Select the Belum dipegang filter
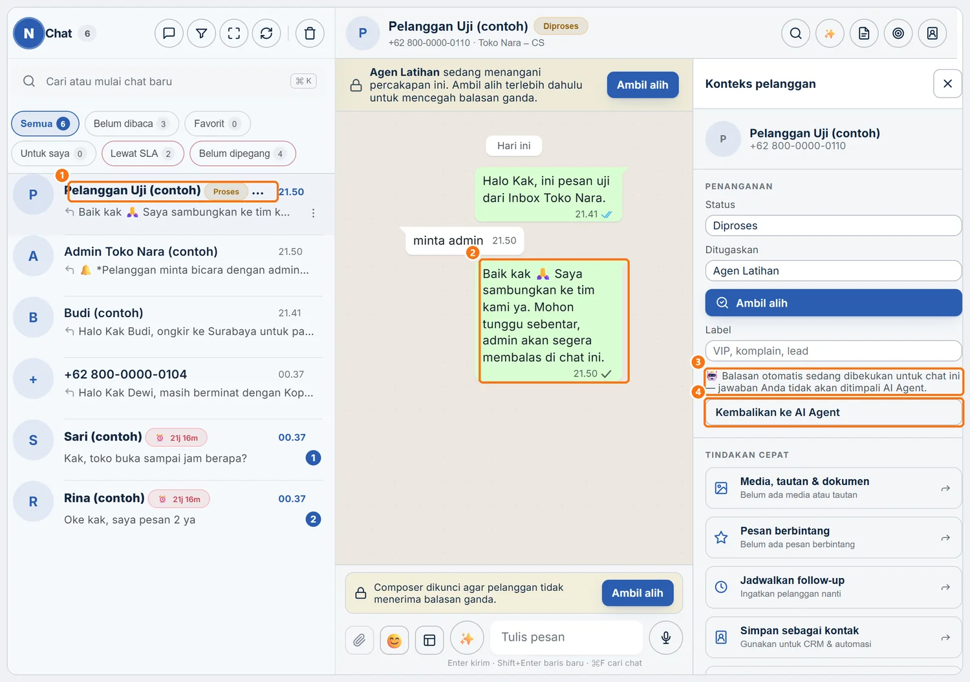970x682 pixels. tap(242, 154)
